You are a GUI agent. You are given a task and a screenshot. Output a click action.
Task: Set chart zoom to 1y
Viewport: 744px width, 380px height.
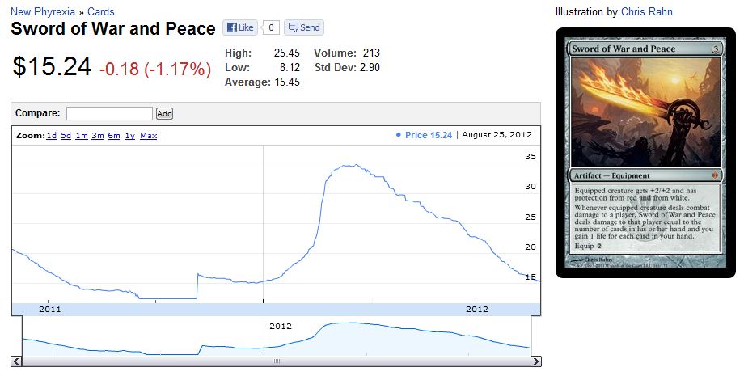click(129, 136)
